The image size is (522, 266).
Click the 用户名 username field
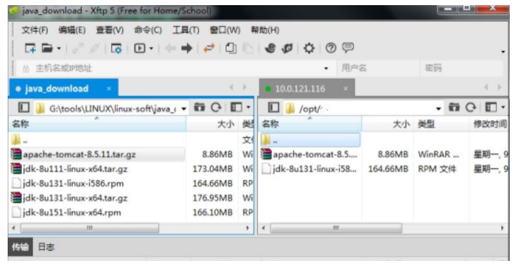tap(378, 68)
